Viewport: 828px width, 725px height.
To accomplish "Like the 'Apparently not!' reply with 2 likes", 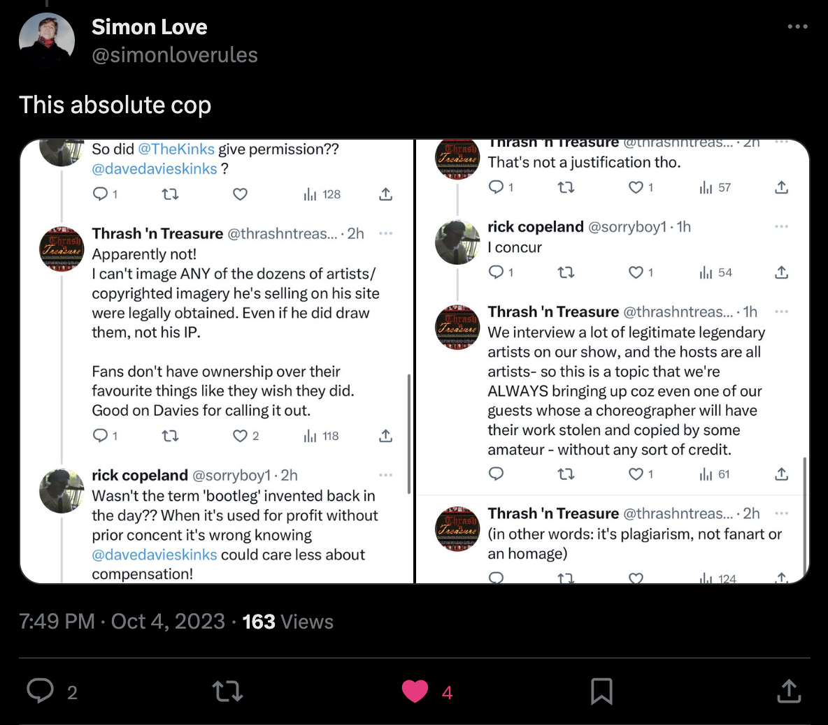I will (x=241, y=436).
